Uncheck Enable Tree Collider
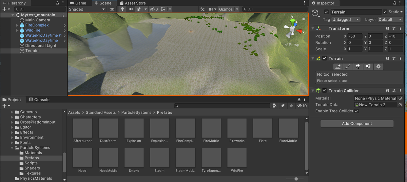The width and height of the screenshot is (407, 182). coord(356,111)
